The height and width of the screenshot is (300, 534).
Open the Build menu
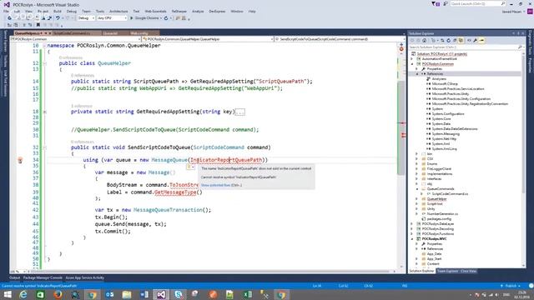tap(58, 11)
